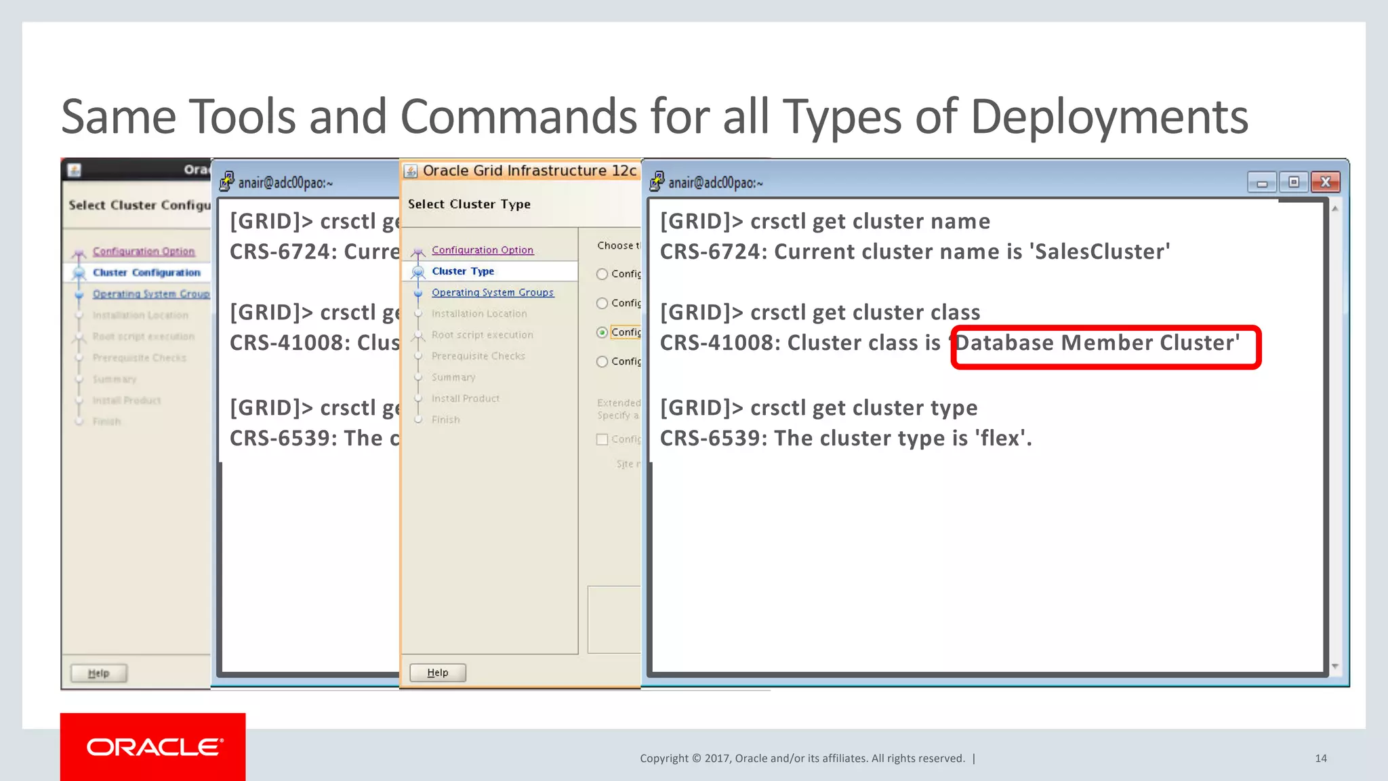Screen dimensions: 1388x781
Task: Click the Install Product step in Select Cluster Type window
Action: [x=466, y=399]
